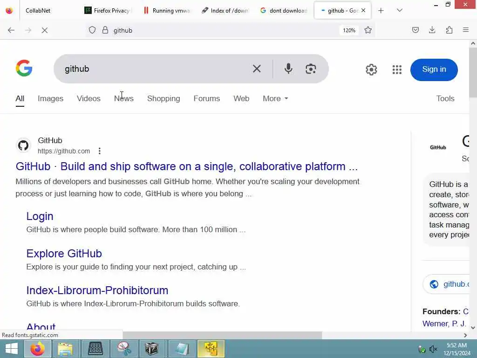
Task: Open the Google apps grid
Action: pos(397,70)
